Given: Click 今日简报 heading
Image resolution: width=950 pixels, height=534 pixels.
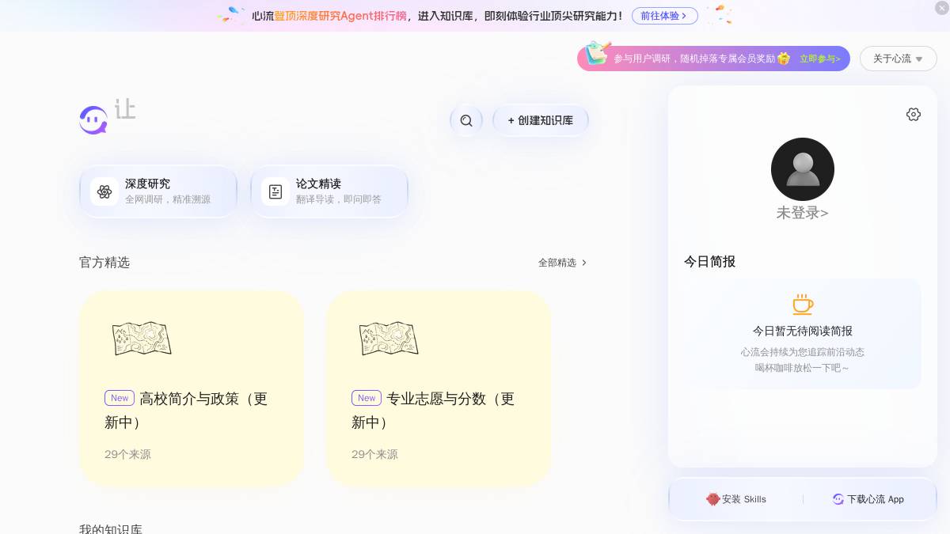Looking at the screenshot, I should coord(709,262).
